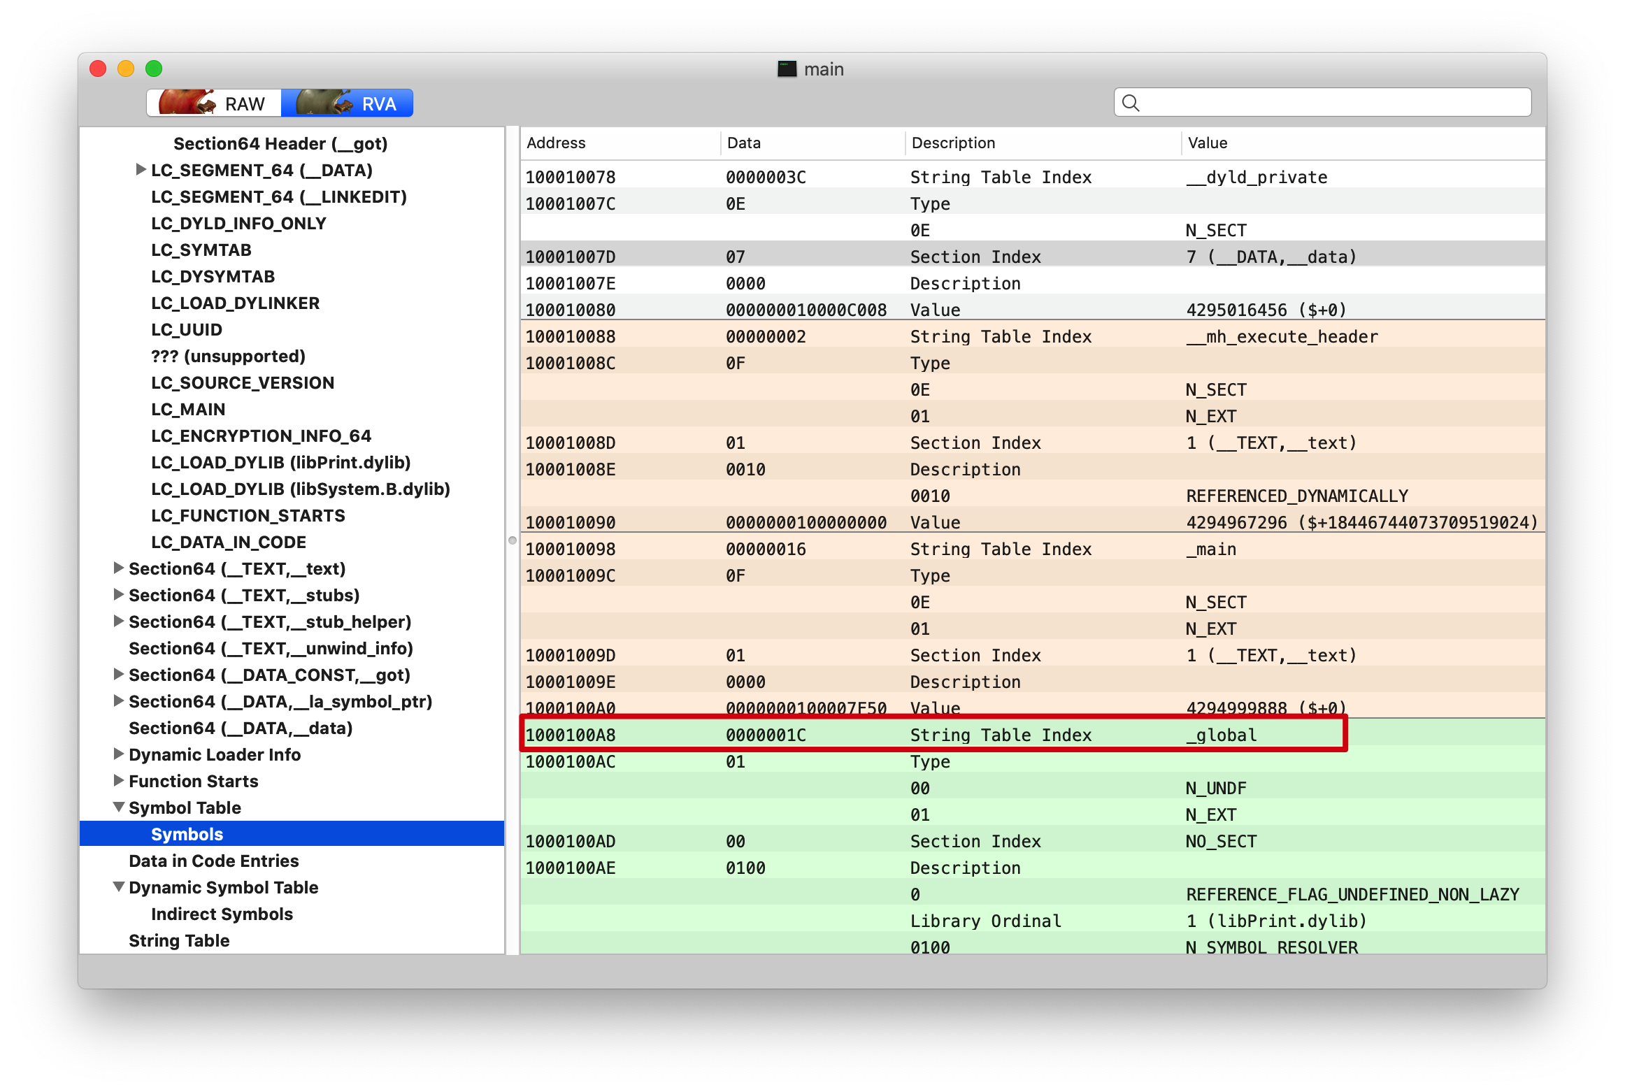Minimize the main window

coord(126,69)
